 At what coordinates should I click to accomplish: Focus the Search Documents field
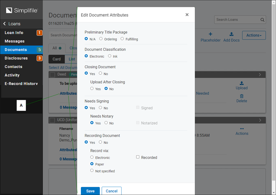(63, 35)
